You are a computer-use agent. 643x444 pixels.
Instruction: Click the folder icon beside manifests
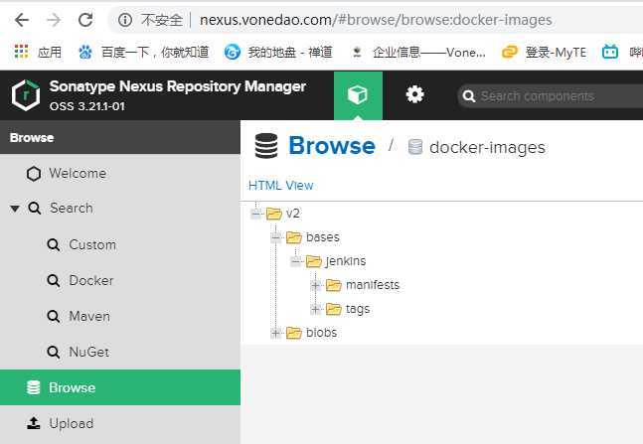point(333,285)
